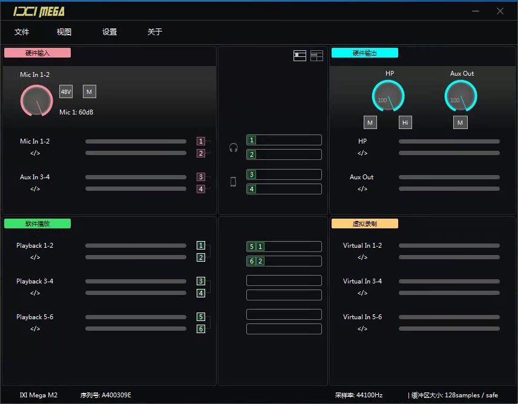Open the 文件 menu
Screen dimensions: 518x404
pyautogui.click(x=22, y=31)
